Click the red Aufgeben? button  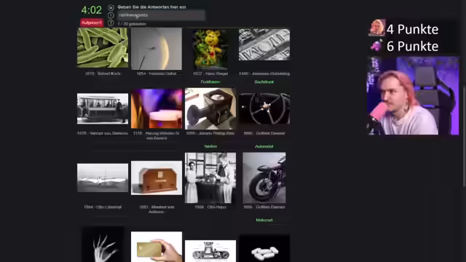coord(92,23)
